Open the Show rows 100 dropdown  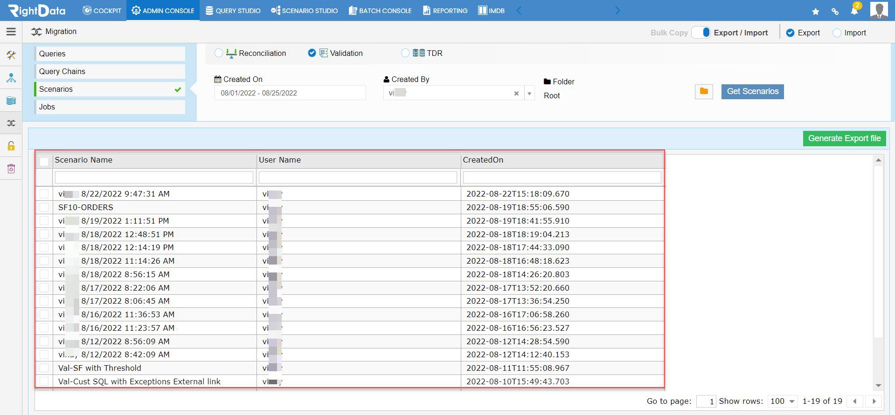(x=783, y=401)
